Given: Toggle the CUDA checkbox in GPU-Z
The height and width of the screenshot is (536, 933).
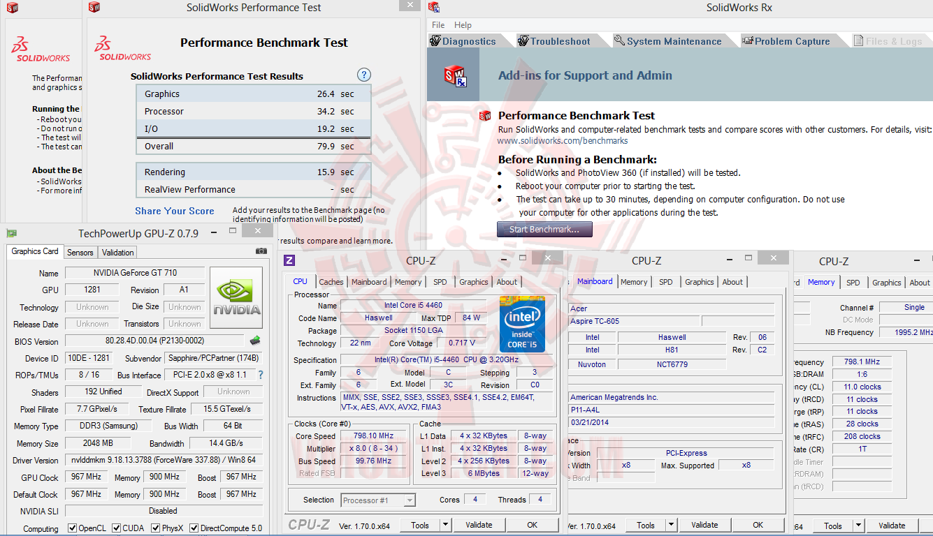Looking at the screenshot, I should [x=117, y=528].
